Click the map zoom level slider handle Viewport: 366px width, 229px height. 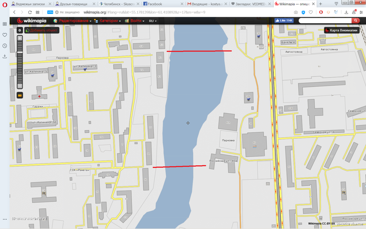coord(20,52)
